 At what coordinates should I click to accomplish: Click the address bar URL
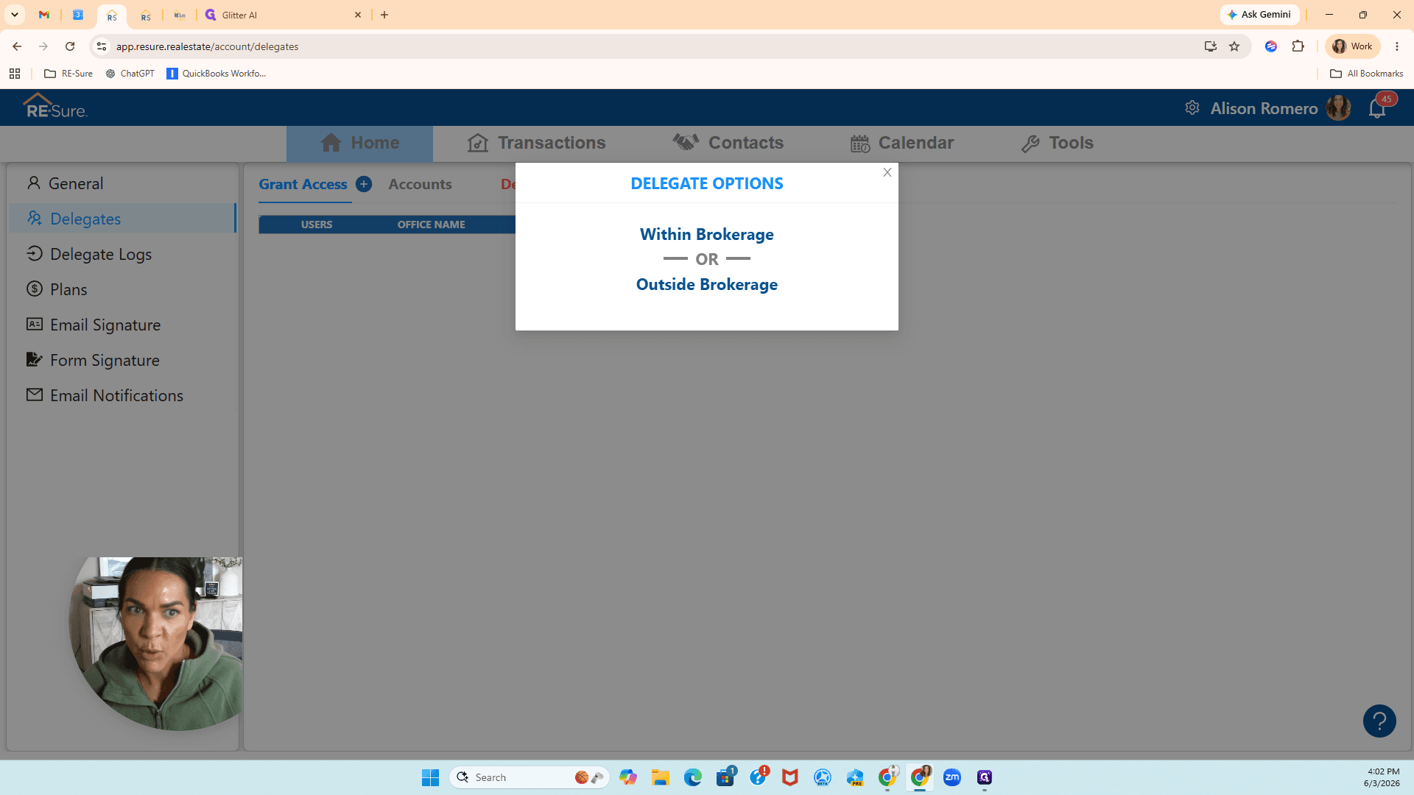point(207,46)
